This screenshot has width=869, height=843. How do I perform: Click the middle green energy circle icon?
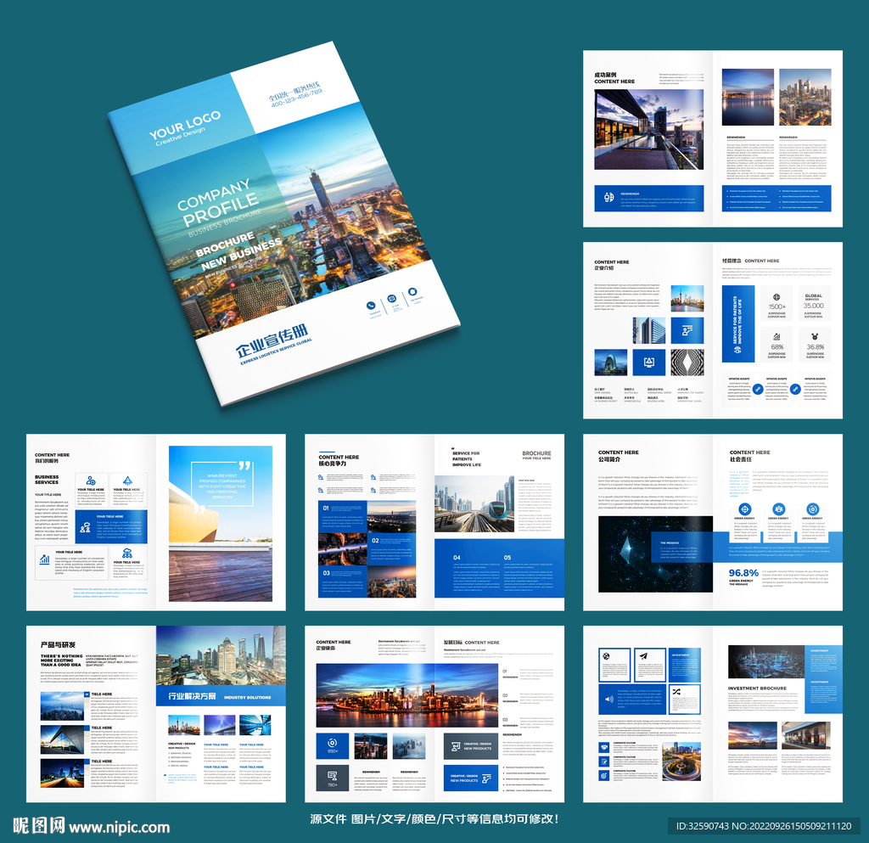[779, 509]
